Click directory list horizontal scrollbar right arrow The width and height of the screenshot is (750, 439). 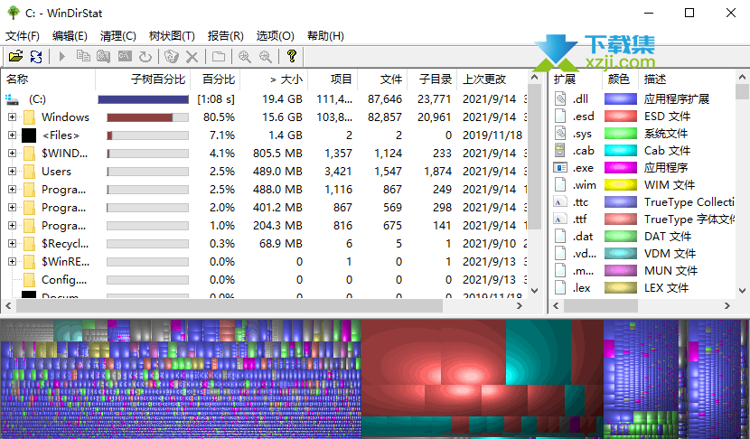click(x=520, y=305)
